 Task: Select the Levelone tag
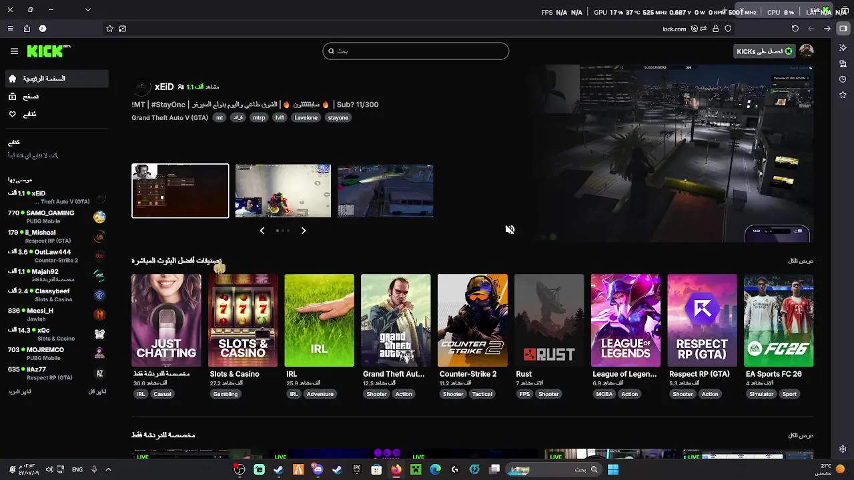(x=306, y=117)
